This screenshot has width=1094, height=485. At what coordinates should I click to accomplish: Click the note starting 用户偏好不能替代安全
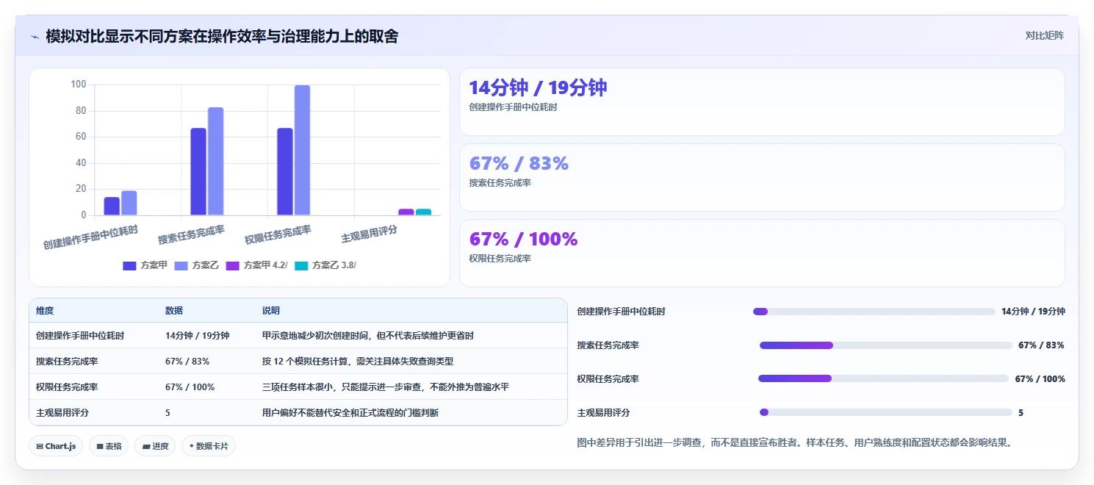click(350, 413)
